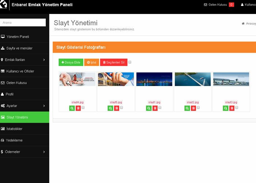Click the slayt5.jpg file name
Image resolution: width=256 pixels, height=183 pixels.
point(116,102)
